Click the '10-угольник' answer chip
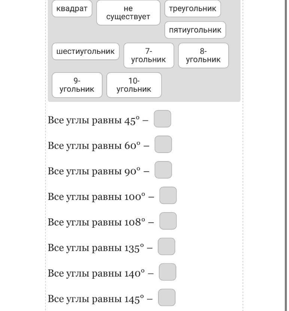The height and width of the screenshot is (311, 289). [134, 85]
